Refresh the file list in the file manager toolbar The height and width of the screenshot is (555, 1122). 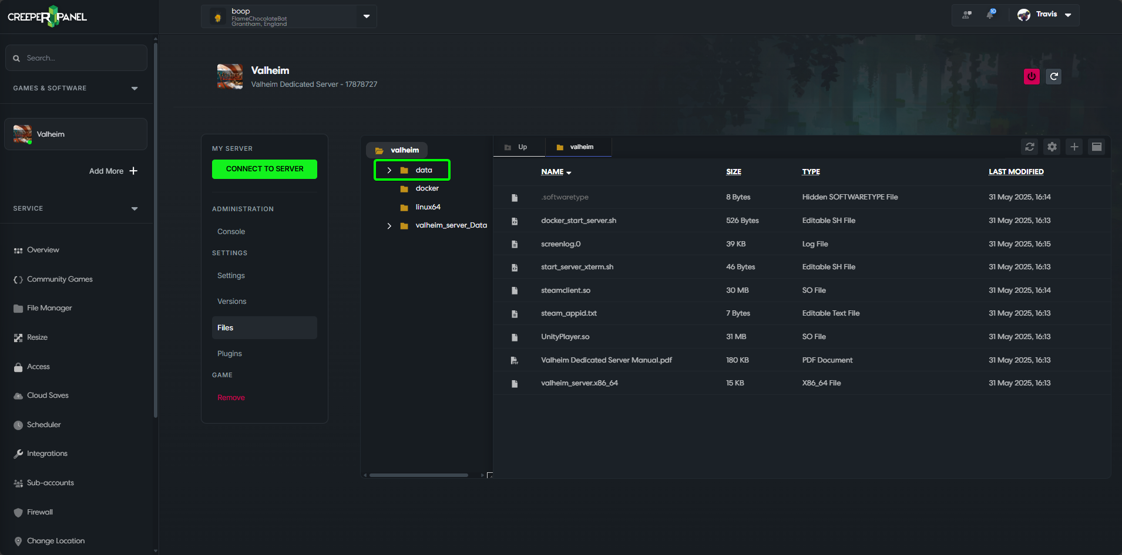(1030, 147)
